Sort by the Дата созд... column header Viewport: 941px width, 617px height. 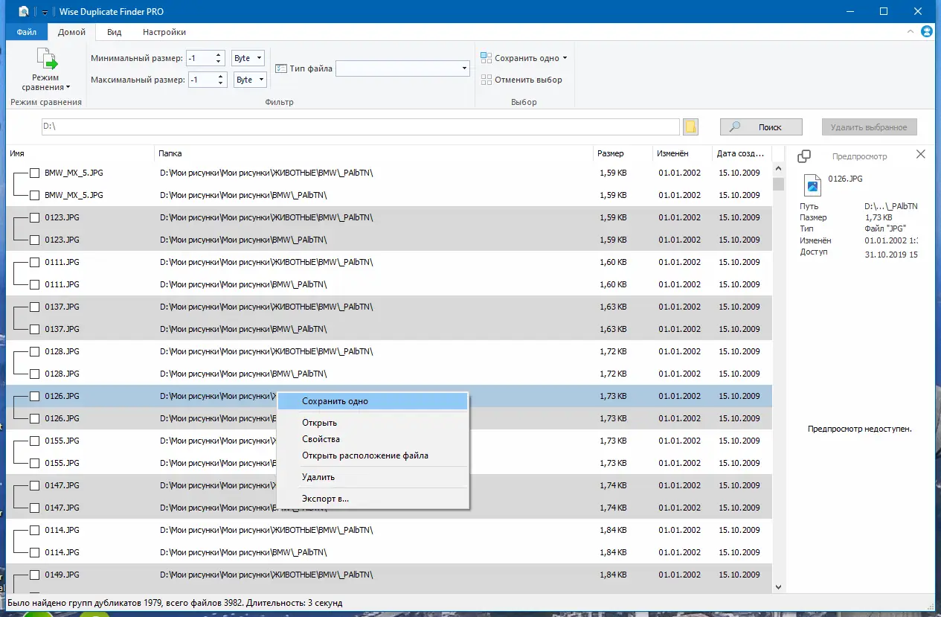tap(741, 153)
